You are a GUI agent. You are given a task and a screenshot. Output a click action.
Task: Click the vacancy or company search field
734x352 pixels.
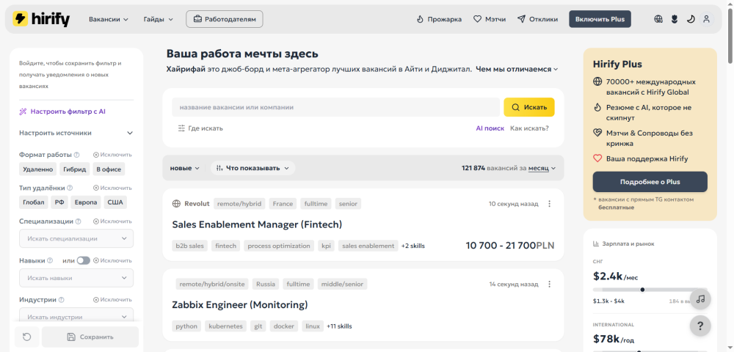click(x=335, y=107)
